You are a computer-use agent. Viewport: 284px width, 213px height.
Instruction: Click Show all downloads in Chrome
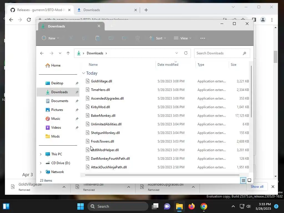click(257, 187)
